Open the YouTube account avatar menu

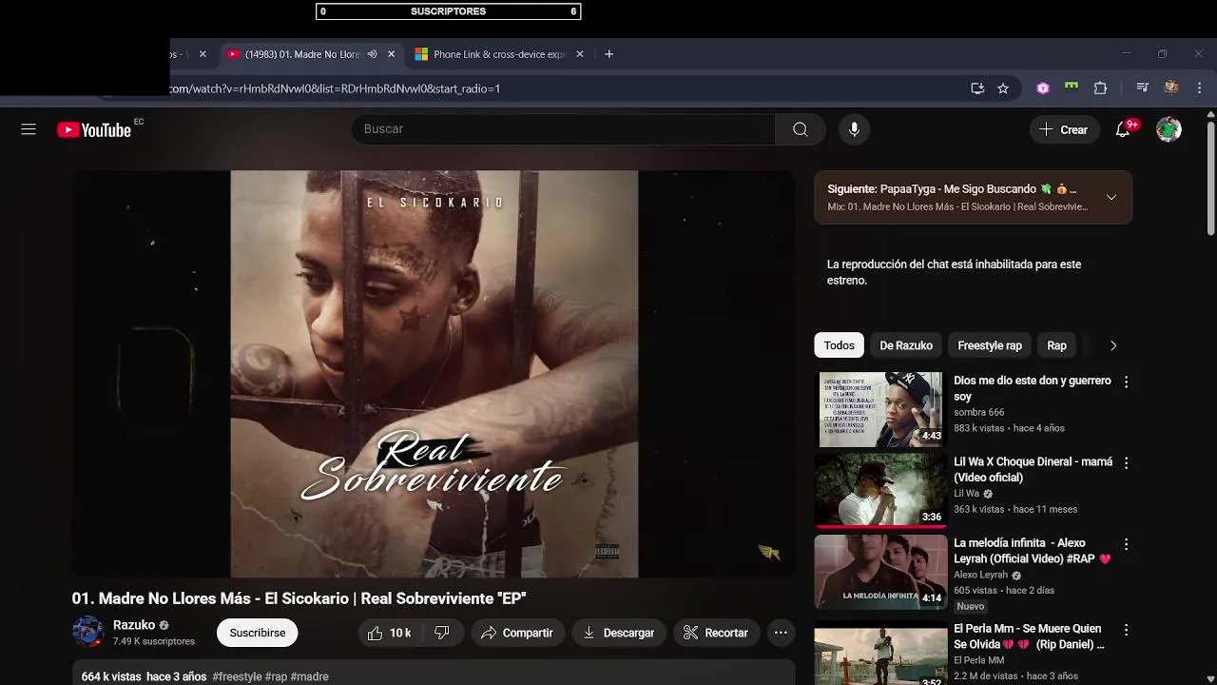1169,129
